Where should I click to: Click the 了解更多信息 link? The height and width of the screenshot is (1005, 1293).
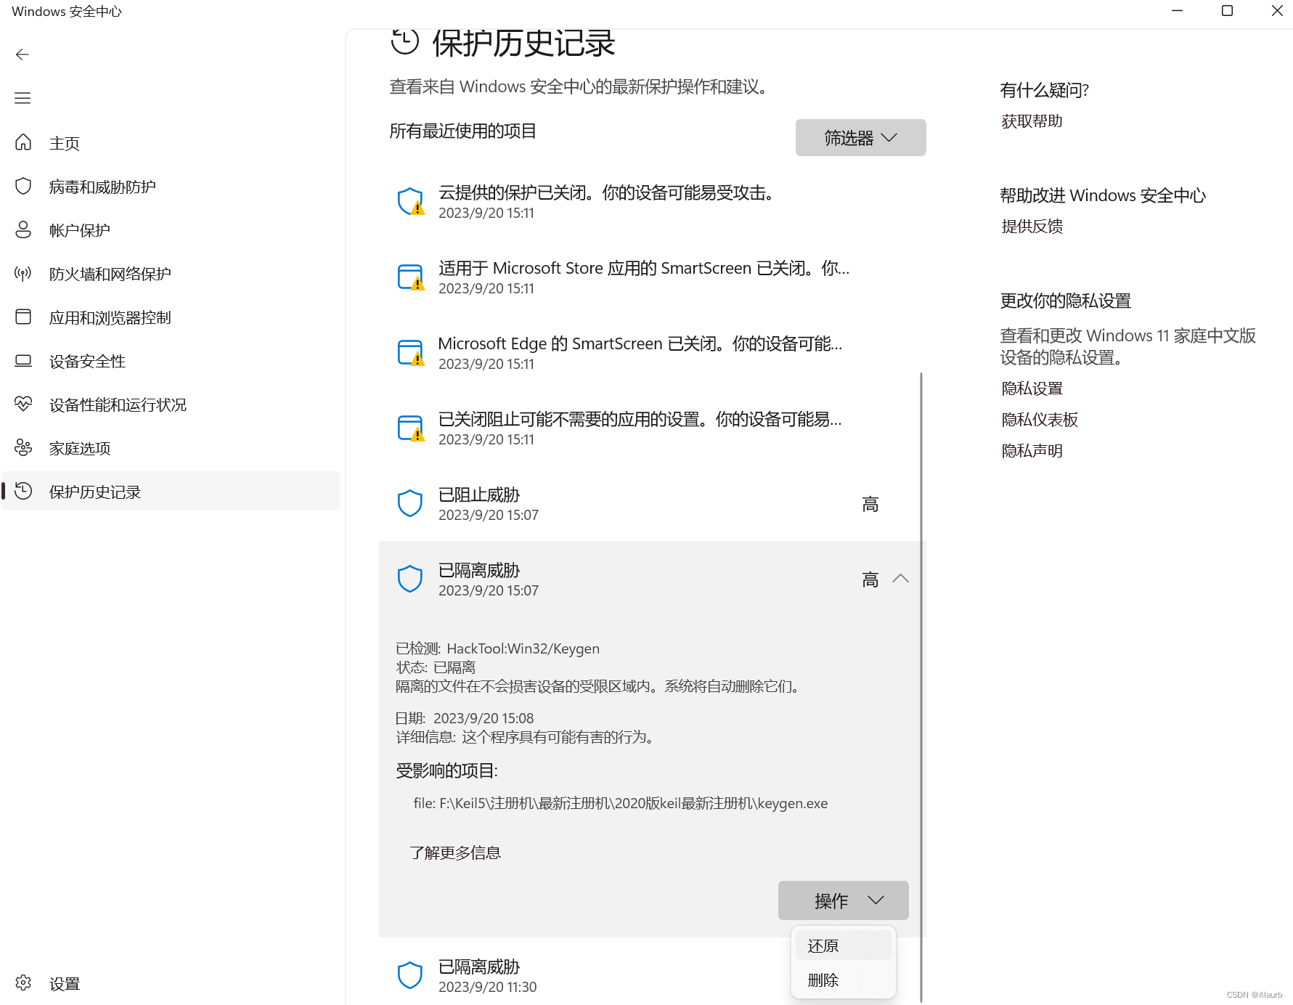(455, 853)
